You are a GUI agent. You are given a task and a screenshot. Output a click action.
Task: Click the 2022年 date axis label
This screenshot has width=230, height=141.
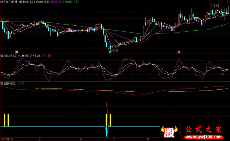(x=5, y=139)
